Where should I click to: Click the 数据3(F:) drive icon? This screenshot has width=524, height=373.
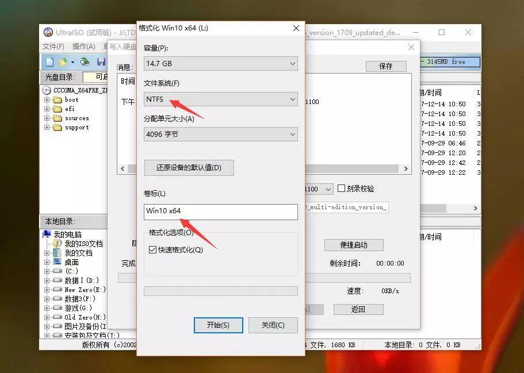point(58,298)
